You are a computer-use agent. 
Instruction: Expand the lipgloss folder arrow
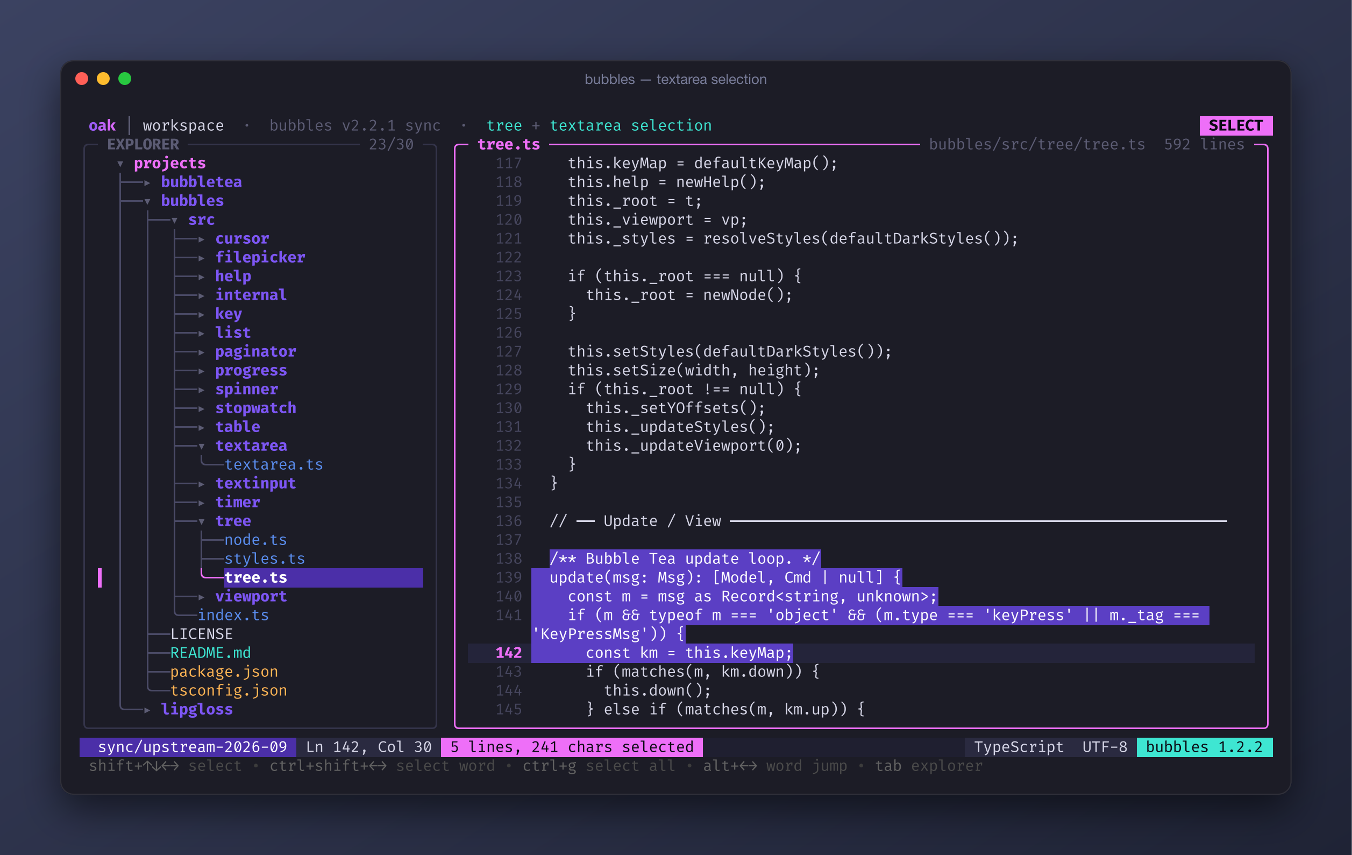point(147,710)
